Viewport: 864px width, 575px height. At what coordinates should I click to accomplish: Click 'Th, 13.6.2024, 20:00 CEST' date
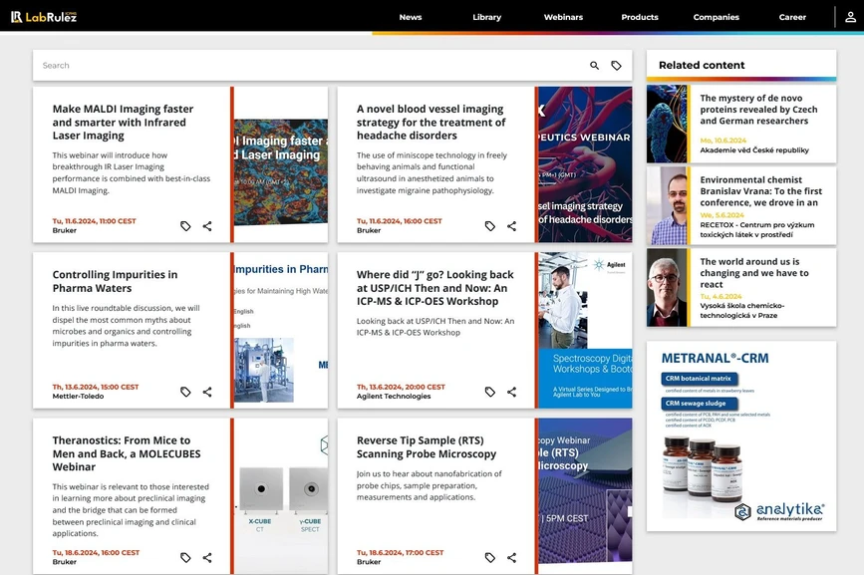(x=401, y=387)
